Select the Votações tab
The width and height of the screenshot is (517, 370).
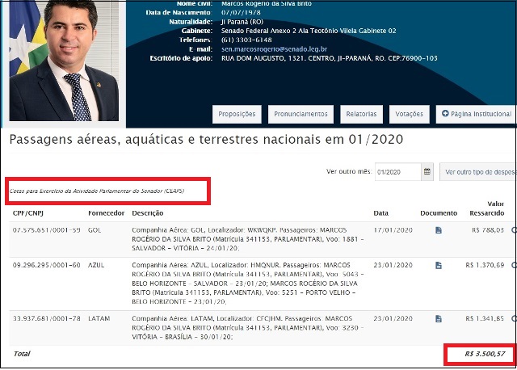tap(409, 115)
